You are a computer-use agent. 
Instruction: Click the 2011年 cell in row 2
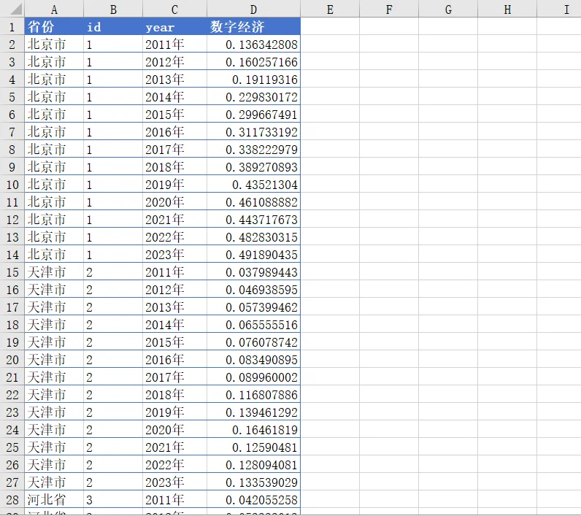[174, 45]
